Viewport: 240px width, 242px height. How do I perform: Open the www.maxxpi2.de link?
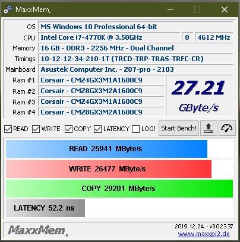click(204, 234)
